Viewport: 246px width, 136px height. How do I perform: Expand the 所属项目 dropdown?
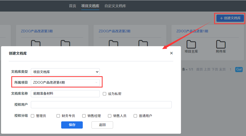pyautogui.click(x=65, y=83)
